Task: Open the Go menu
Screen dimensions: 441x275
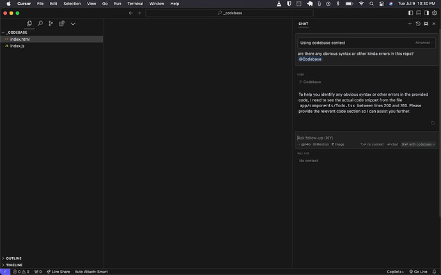Action: coord(105,4)
